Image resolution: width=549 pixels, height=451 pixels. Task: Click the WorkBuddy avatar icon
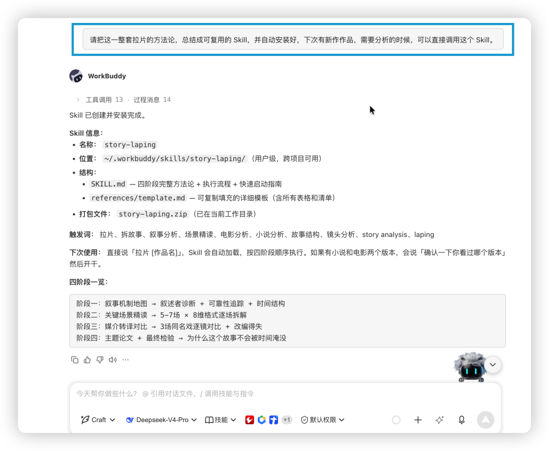point(76,76)
